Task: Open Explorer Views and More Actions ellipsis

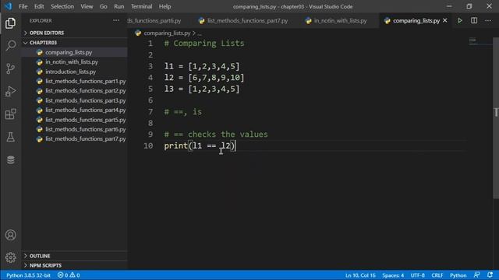Action: [x=116, y=21]
